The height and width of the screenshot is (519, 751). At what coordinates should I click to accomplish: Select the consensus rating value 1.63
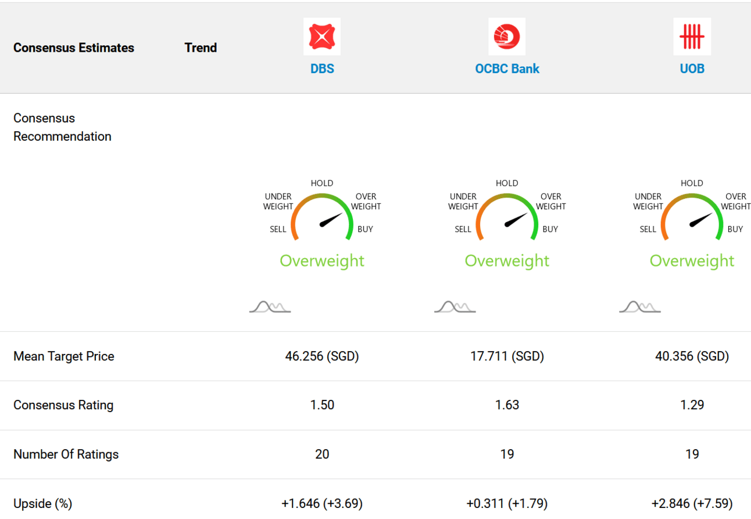[507, 405]
